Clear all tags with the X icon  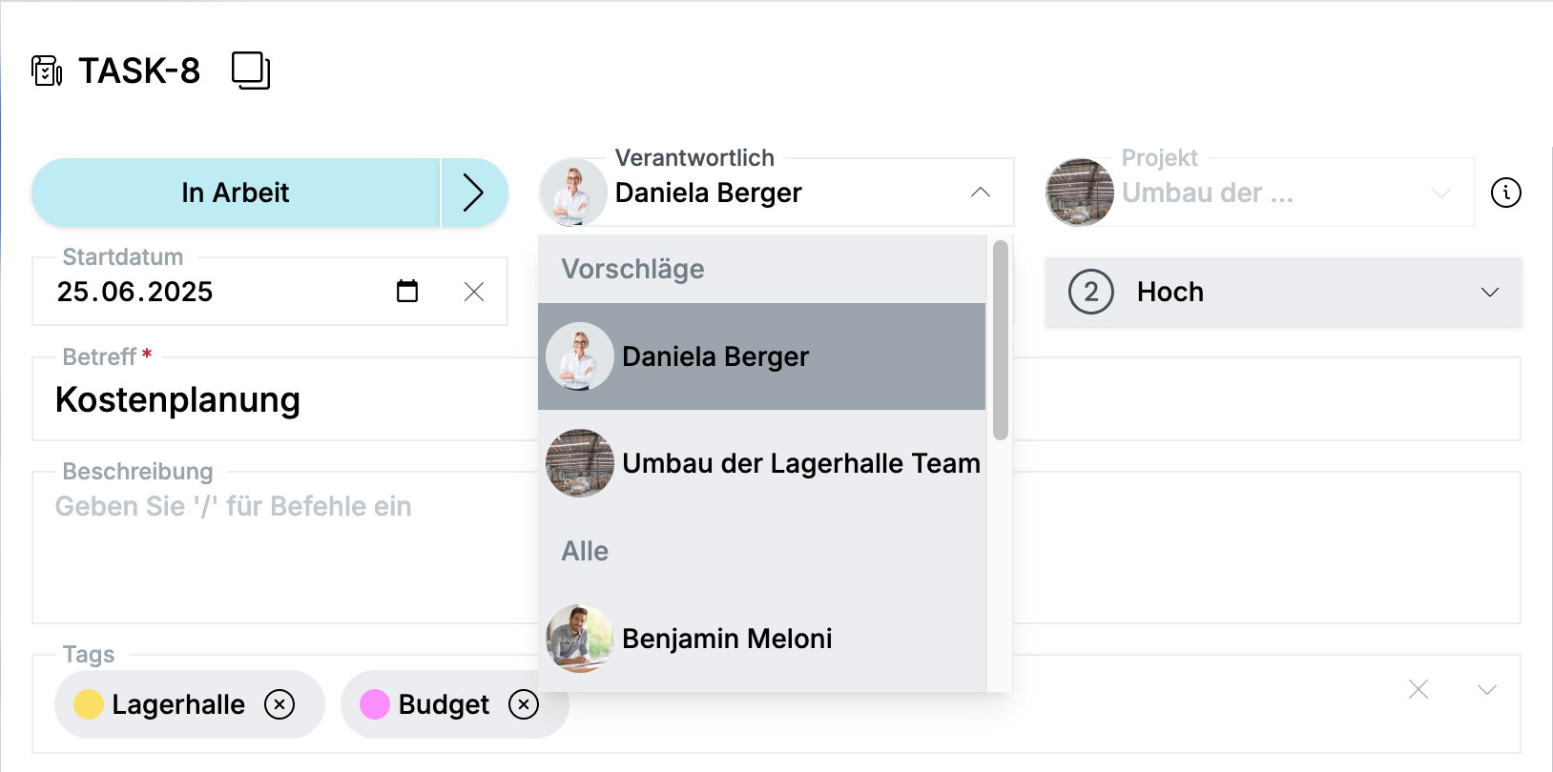click(x=1418, y=689)
